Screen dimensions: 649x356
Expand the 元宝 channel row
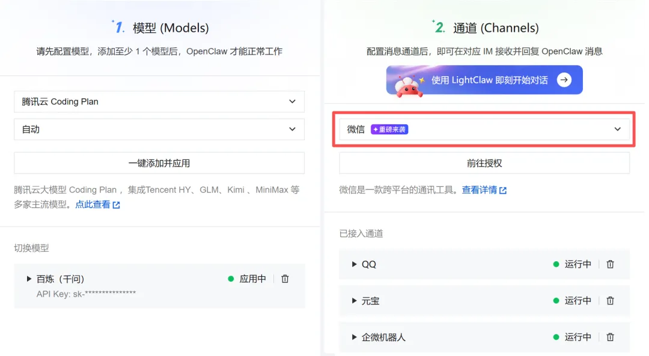point(355,301)
